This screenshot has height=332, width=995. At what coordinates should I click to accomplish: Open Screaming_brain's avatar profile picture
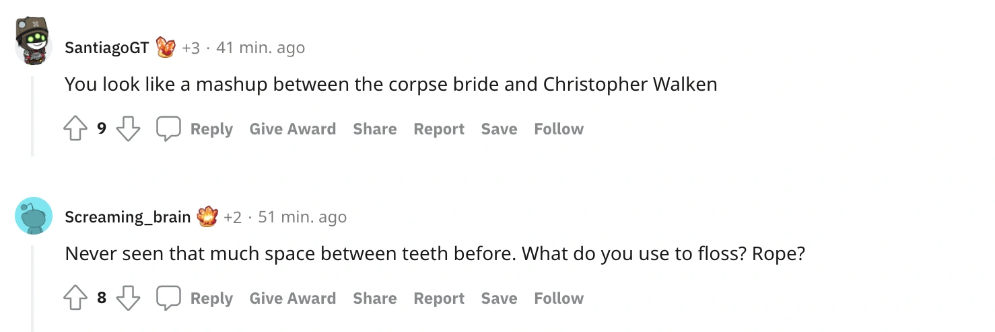(34, 216)
